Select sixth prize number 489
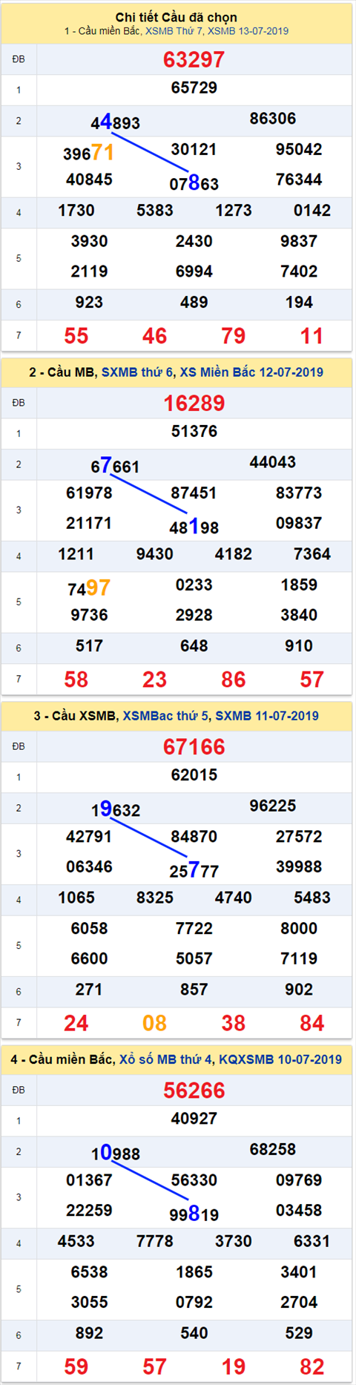356x1385 pixels. (x=194, y=303)
